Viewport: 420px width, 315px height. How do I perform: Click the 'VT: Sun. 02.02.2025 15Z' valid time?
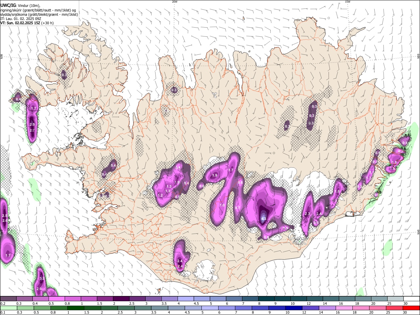[20, 23]
